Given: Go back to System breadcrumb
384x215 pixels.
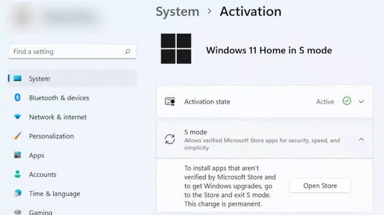Looking at the screenshot, I should [177, 12].
